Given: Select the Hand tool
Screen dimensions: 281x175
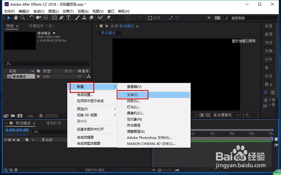Looking at the screenshot, I should click(x=16, y=18).
